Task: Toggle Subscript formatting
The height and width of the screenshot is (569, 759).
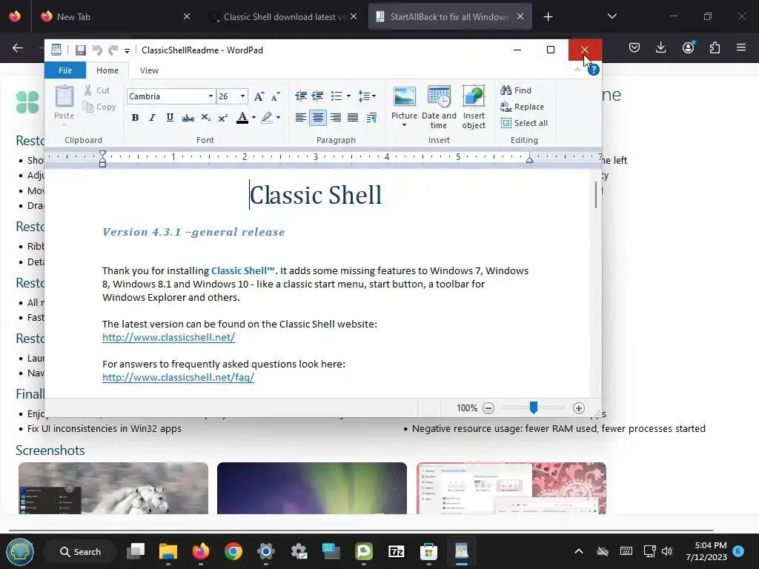Action: (206, 118)
